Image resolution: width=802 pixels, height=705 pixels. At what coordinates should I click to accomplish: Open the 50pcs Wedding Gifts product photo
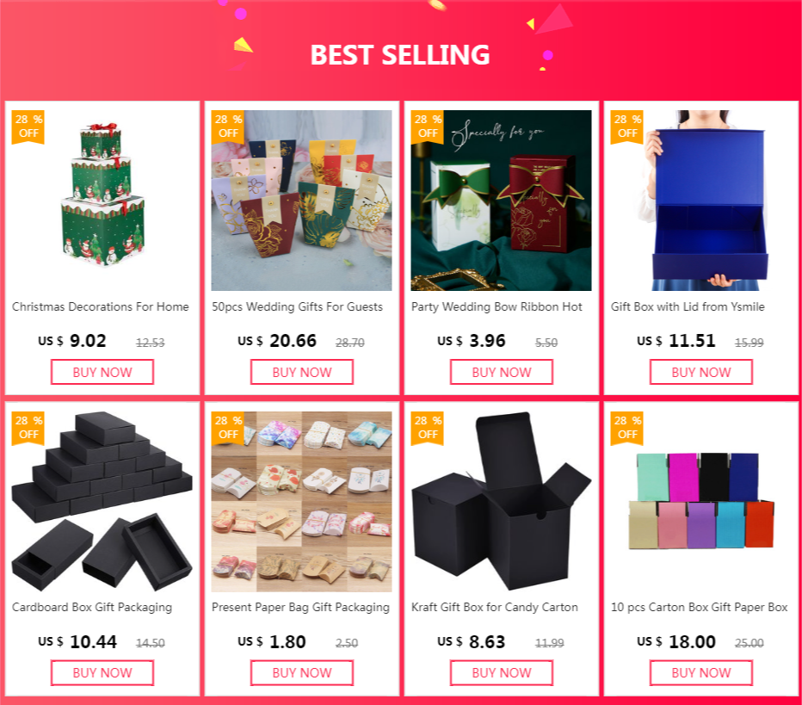301,200
